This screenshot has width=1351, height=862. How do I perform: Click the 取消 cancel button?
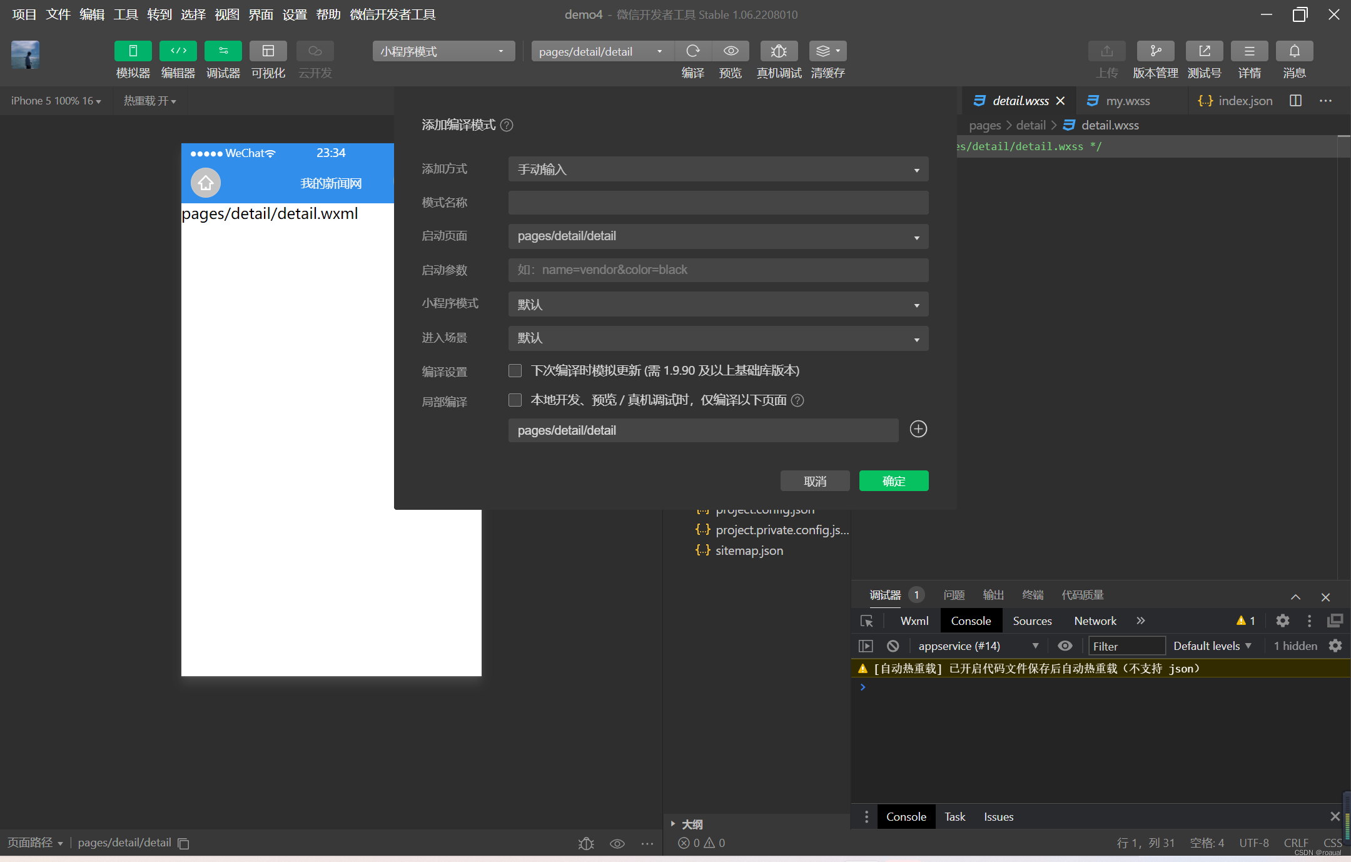[x=814, y=481]
